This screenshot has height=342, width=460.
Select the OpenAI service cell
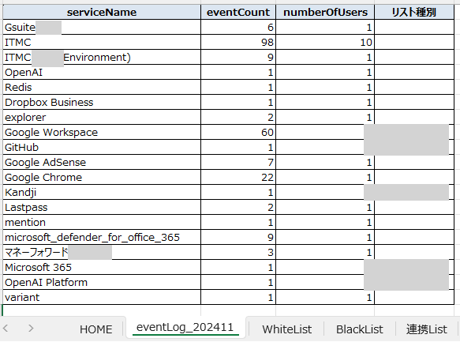click(102, 72)
